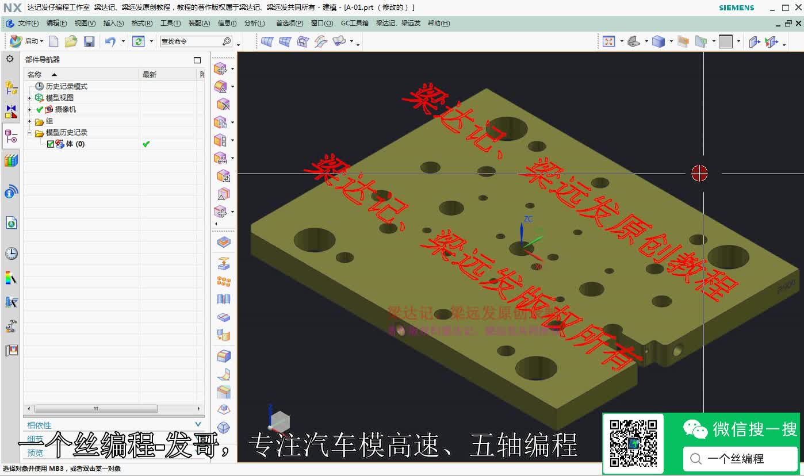Open the Reuse Library books icon
Image resolution: width=804 pixels, height=476 pixels.
tap(11, 161)
